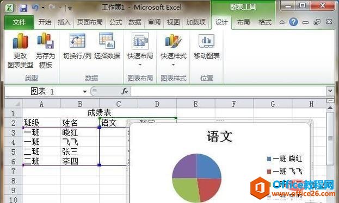
Task: Switch to the 审阅 (Review) tab
Action: (x=154, y=22)
